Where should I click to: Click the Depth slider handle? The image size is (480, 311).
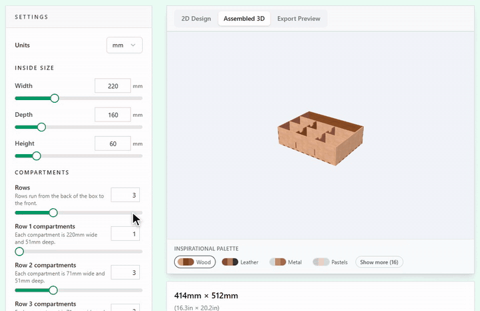point(41,127)
